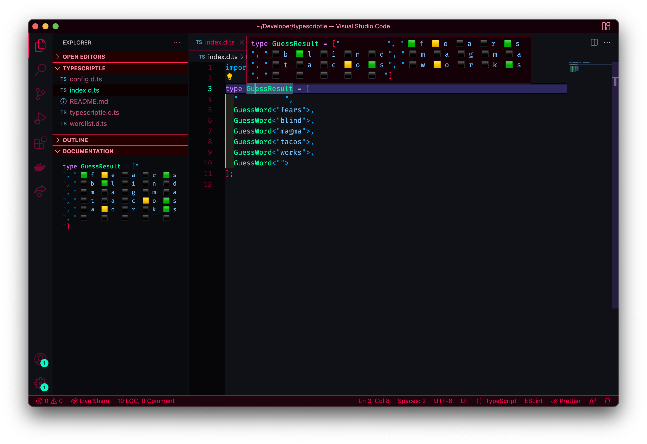
Task: Collapse the TYPESCRIPTLE folder section
Action: coord(84,68)
